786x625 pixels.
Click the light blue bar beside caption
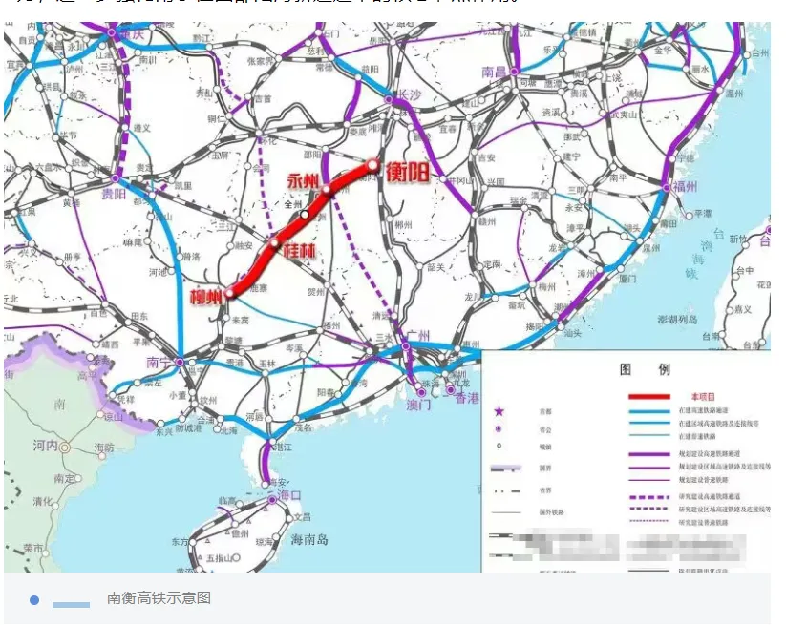pos(72,605)
